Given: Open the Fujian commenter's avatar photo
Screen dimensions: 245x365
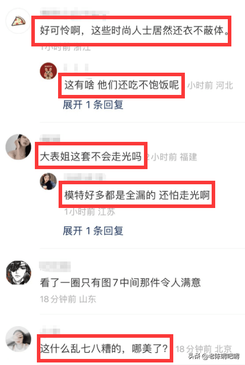Looking at the screenshot, I should pos(18,147).
